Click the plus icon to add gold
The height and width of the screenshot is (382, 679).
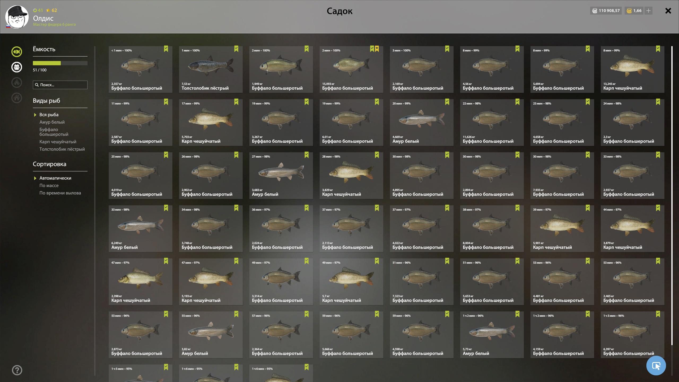[x=648, y=11]
